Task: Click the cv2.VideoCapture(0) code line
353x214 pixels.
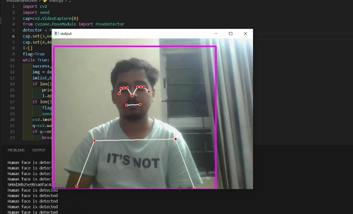Action: pyautogui.click(x=51, y=18)
